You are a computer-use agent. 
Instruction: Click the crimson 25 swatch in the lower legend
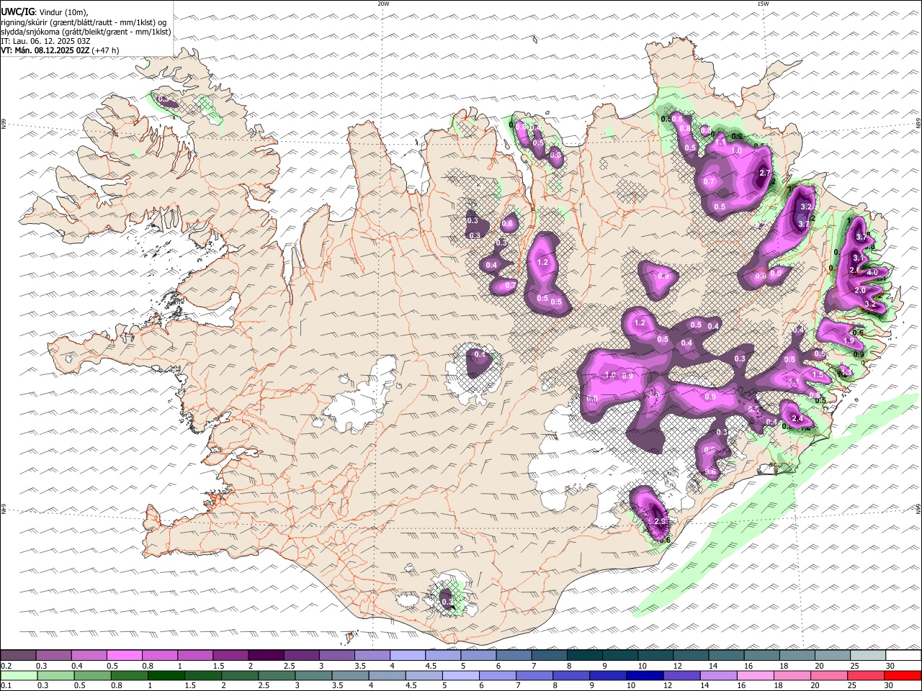(x=866, y=676)
